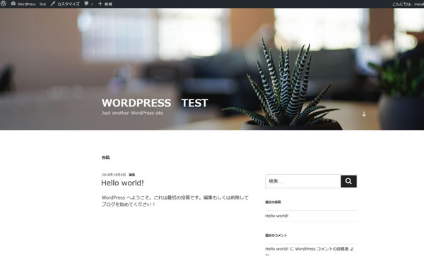Open the WordPress logo menu
Viewport: 424px width, 256px height.
coord(4,4)
